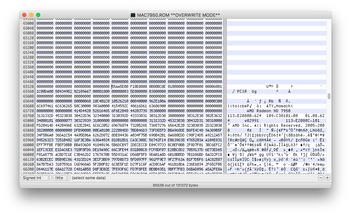This screenshot has width=351, height=216.
Task: Open the Signed Int data type dropdown
Action: coord(36,178)
